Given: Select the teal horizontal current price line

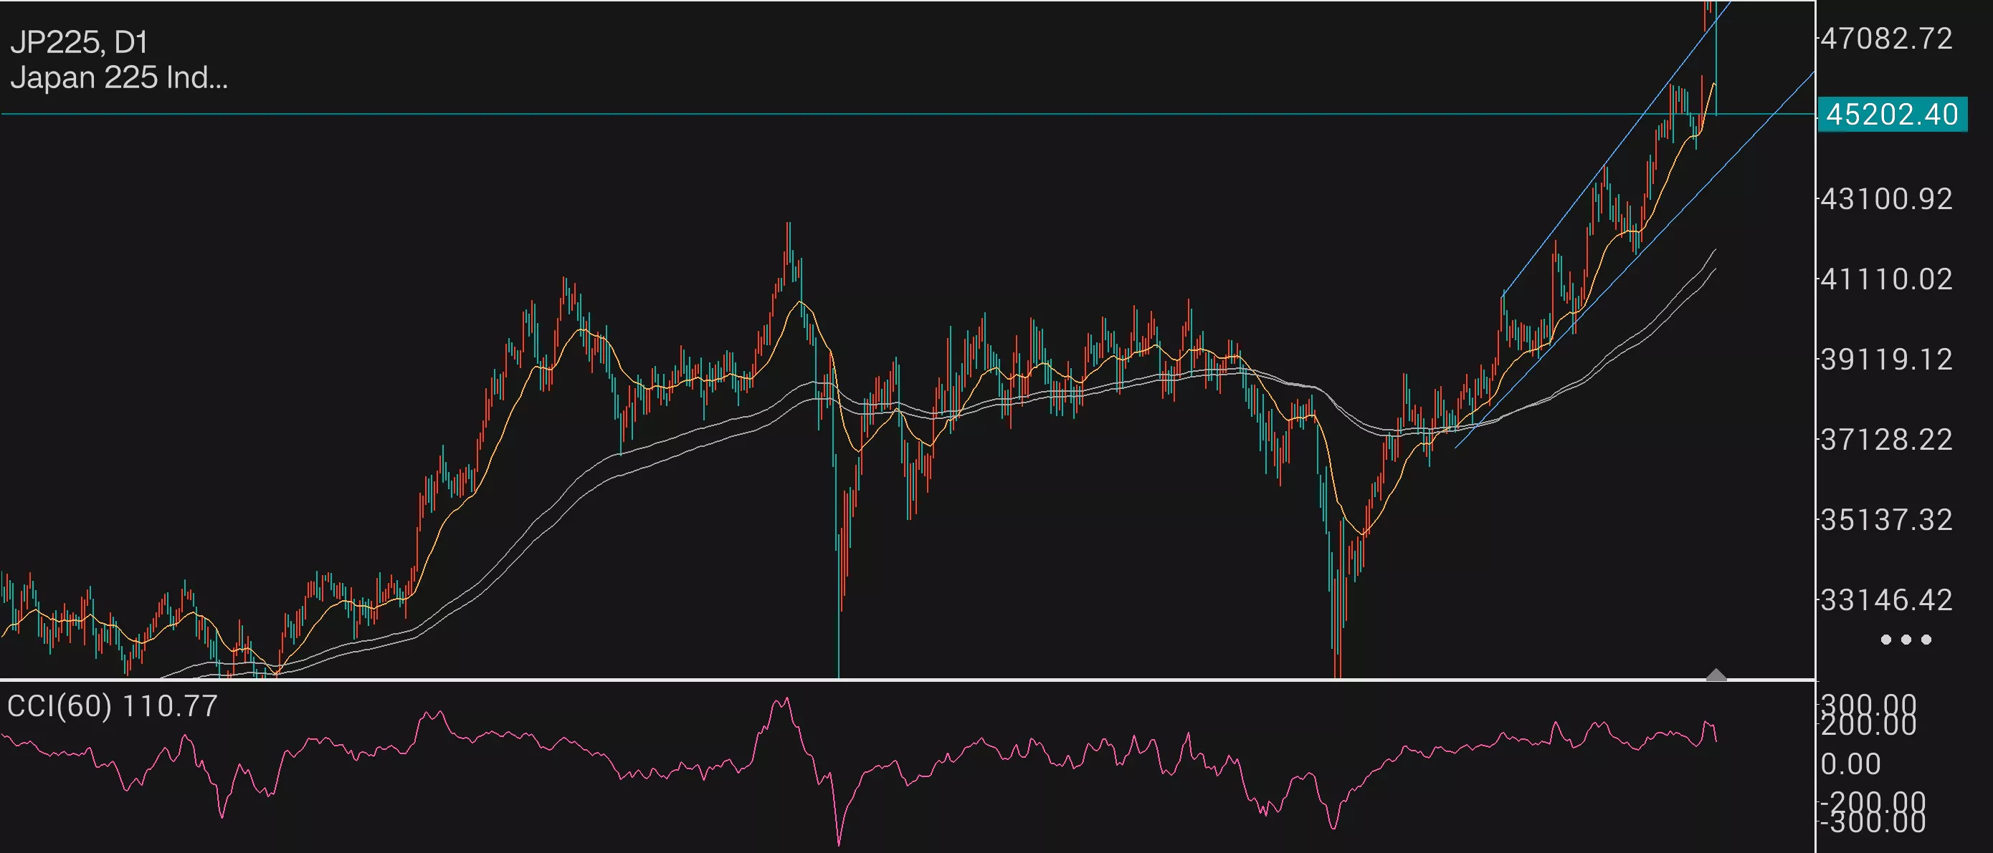Looking at the screenshot, I should point(774,114).
